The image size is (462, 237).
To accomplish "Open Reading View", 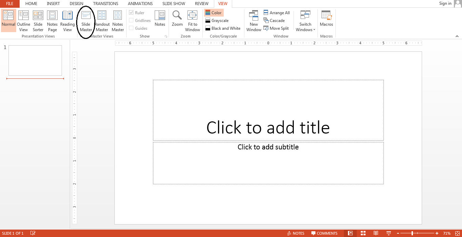I will pos(67,20).
